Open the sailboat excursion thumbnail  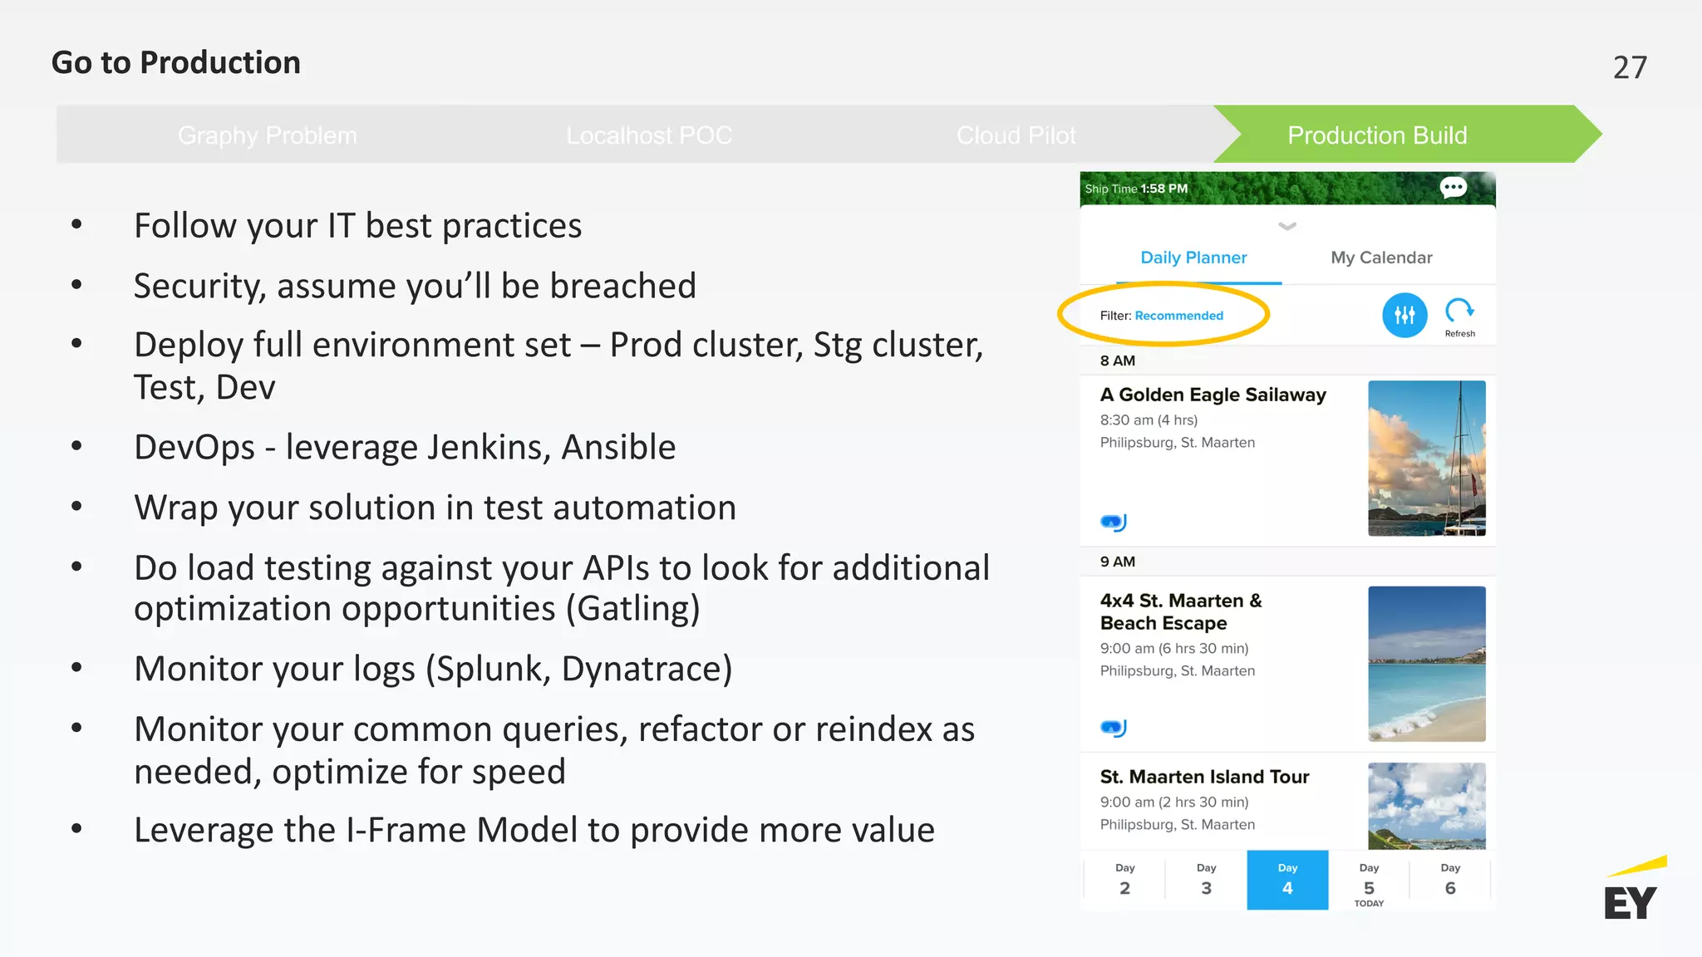(x=1426, y=458)
